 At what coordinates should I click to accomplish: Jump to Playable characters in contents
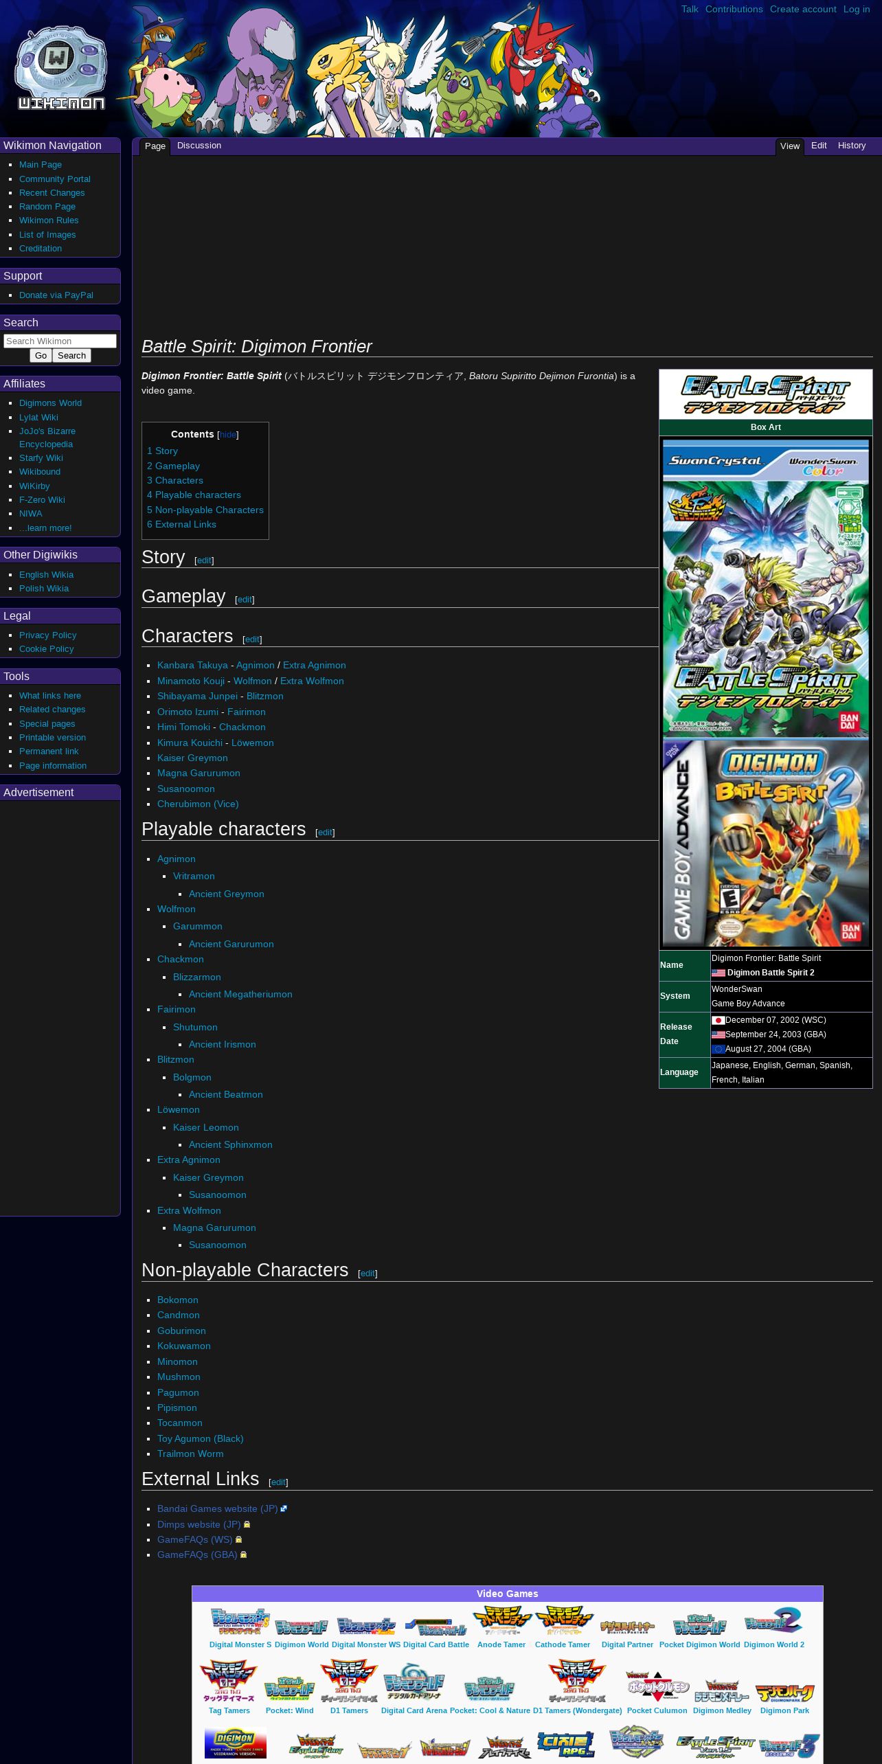pyautogui.click(x=194, y=495)
